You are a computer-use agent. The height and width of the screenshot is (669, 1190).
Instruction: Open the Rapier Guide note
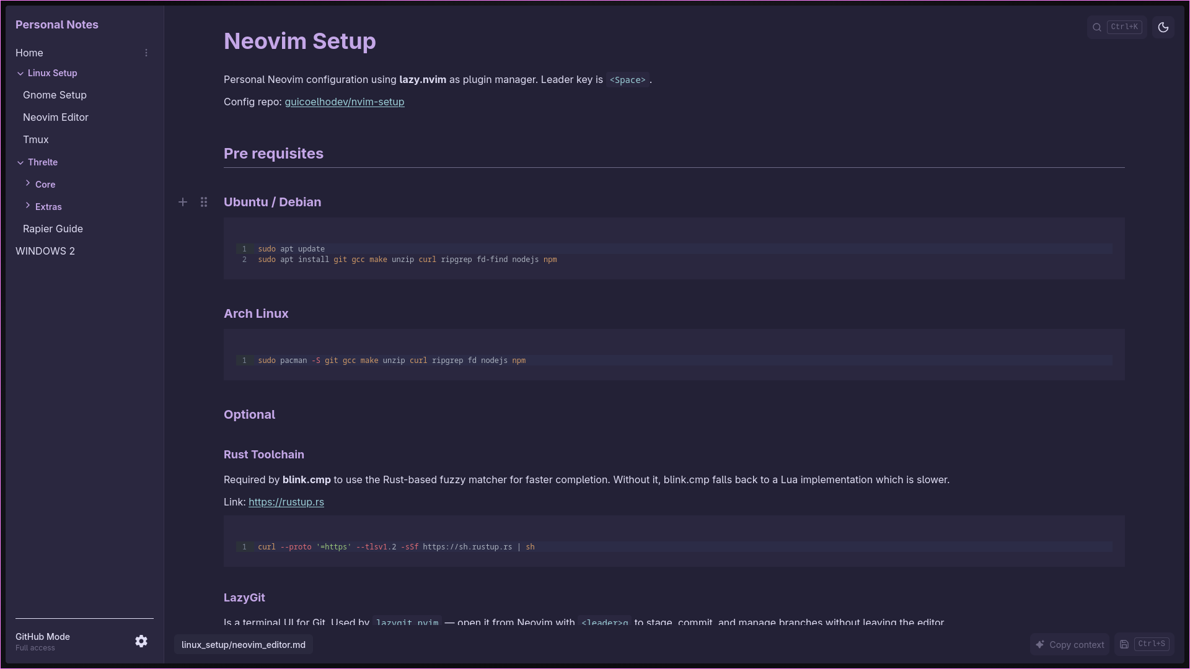click(53, 229)
